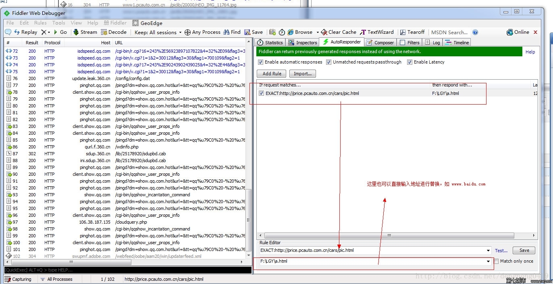Image resolution: width=553 pixels, height=284 pixels.
Task: Click the Go resume button
Action: tap(60, 32)
